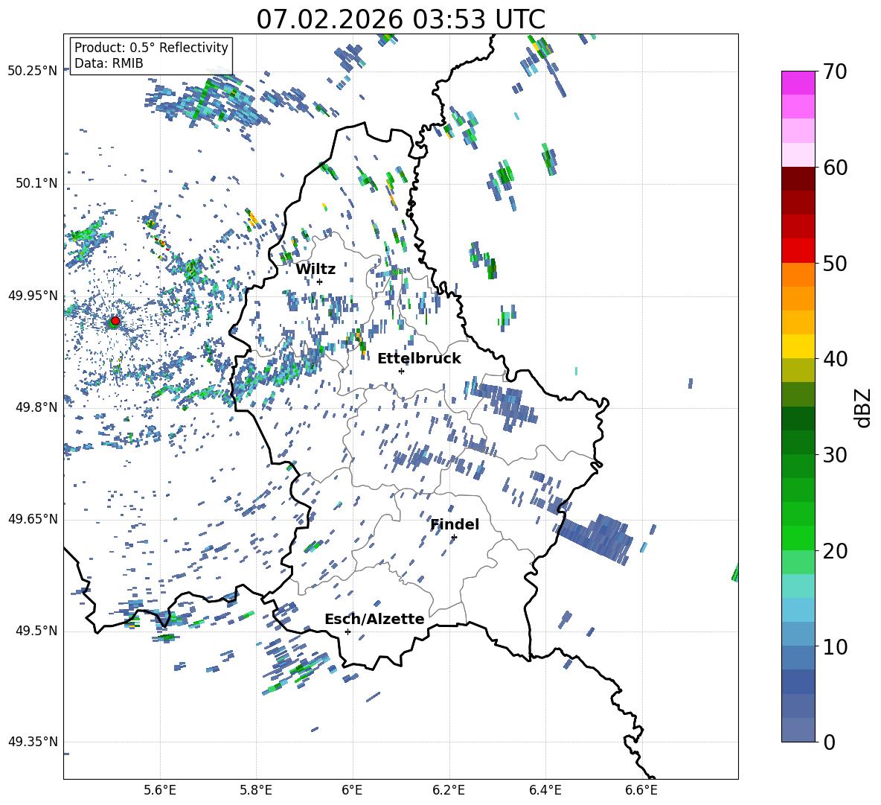Click the Product: 0.5° Reflectivity text
Image resolution: width=881 pixels, height=805 pixels.
tap(151, 47)
